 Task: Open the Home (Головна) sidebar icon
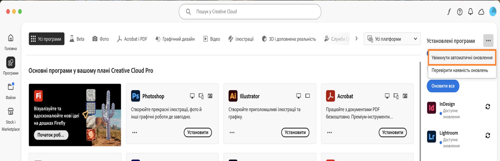coord(11,38)
